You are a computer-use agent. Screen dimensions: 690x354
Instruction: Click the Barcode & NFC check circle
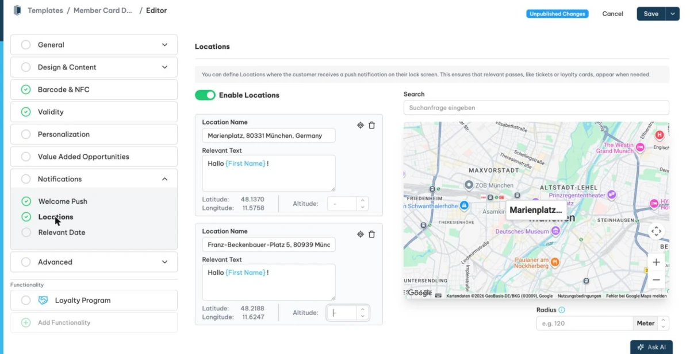26,90
